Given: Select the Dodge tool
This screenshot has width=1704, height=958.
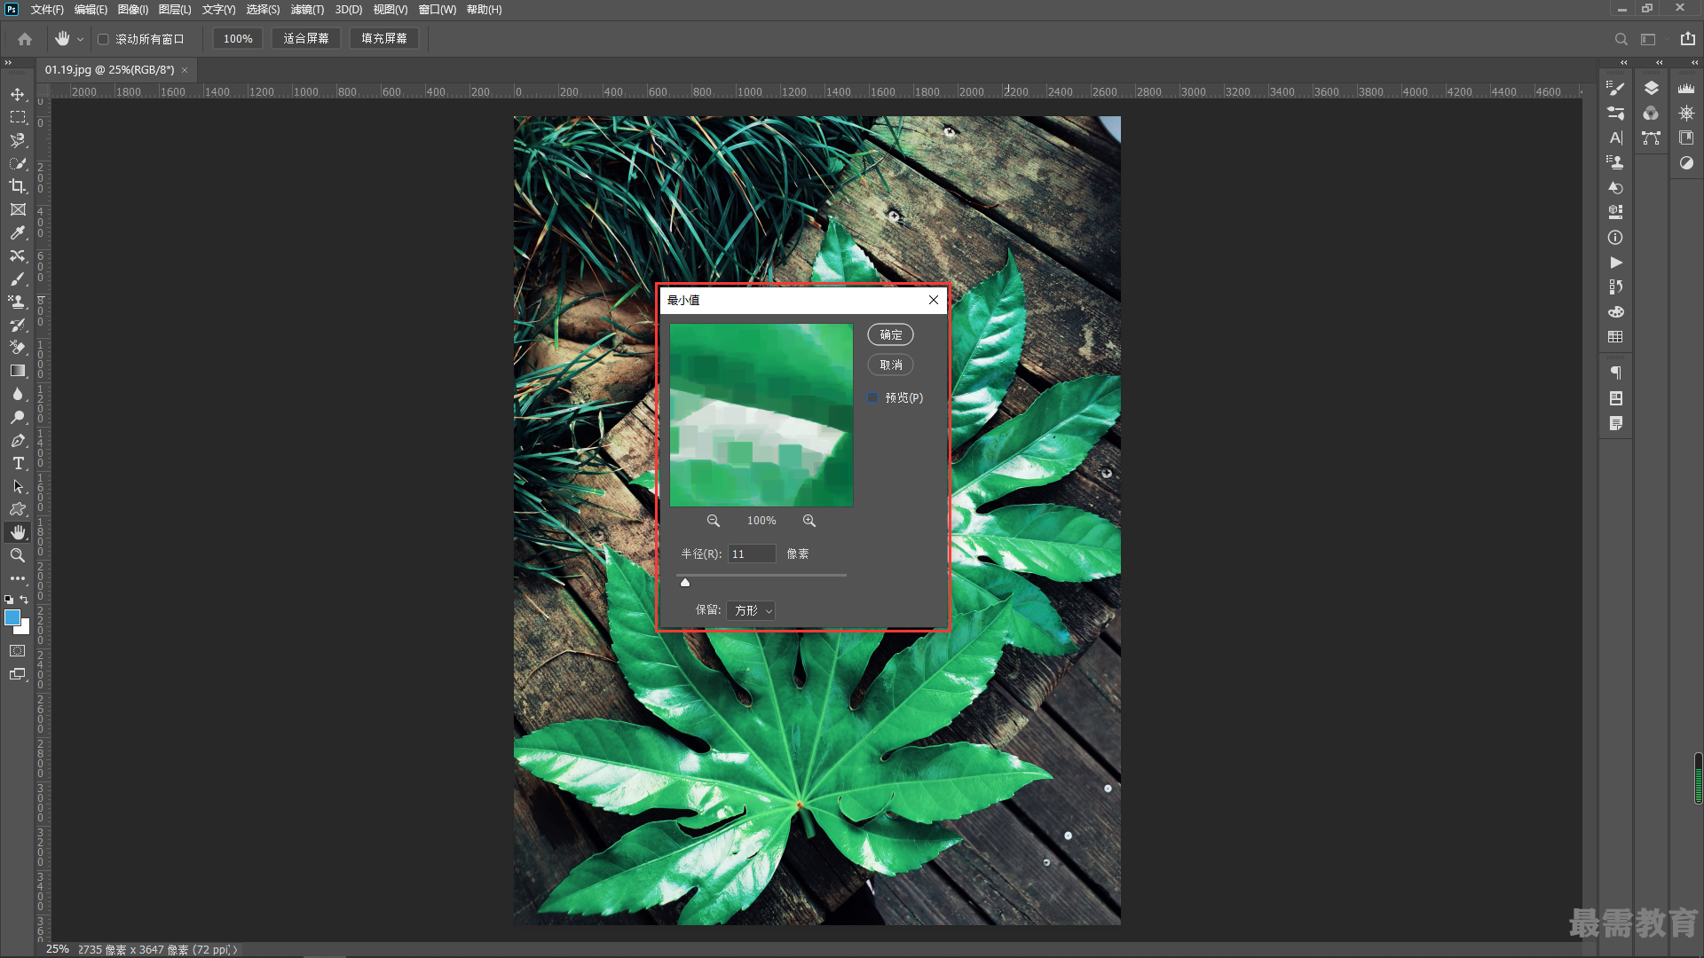Looking at the screenshot, I should (18, 417).
